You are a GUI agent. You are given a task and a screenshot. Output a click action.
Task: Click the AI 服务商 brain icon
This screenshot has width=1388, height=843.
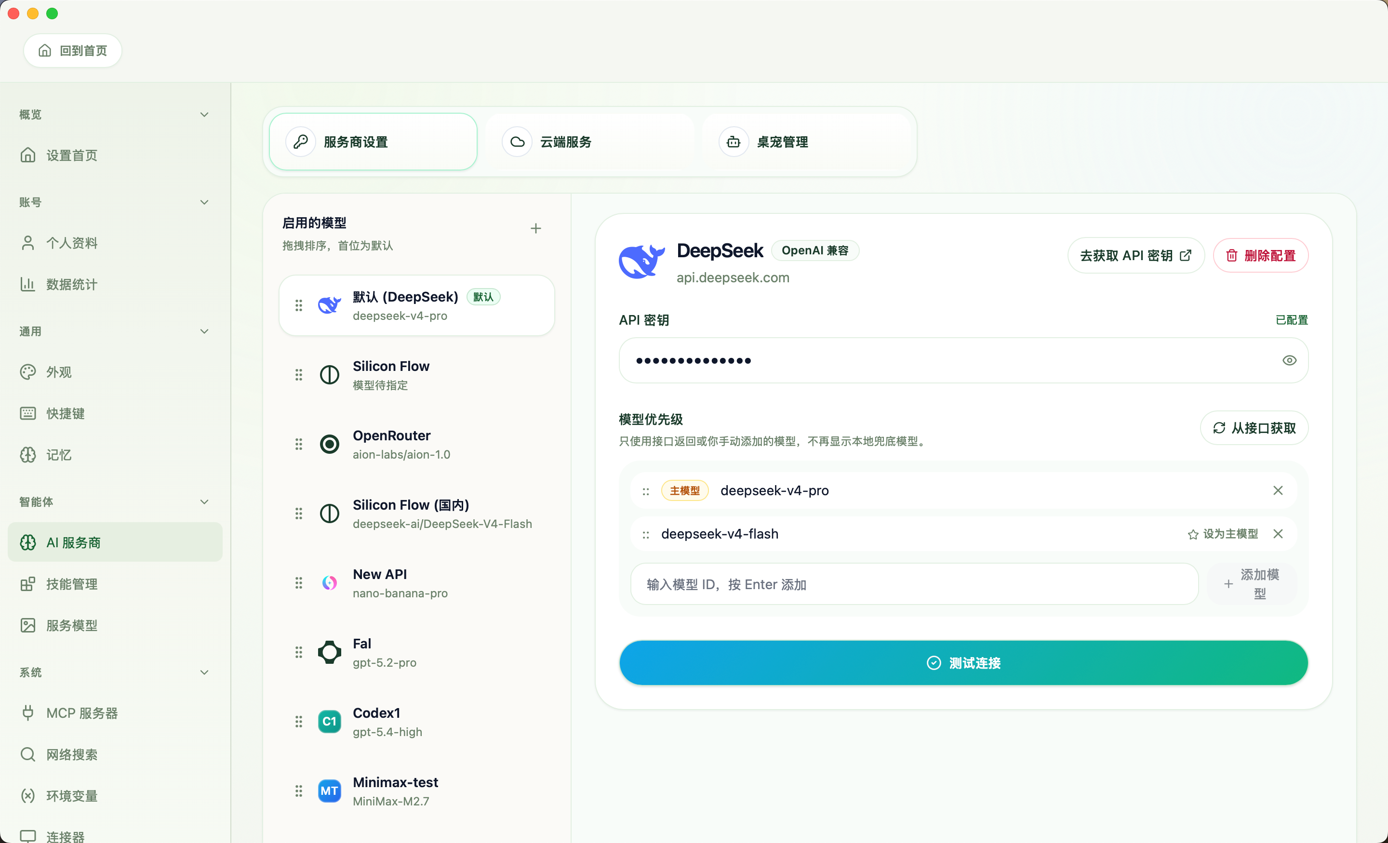pyautogui.click(x=27, y=542)
